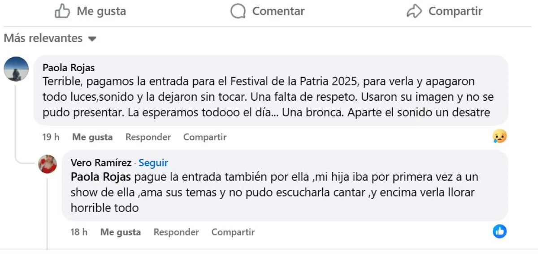Click the 19 h comment timestamp
Image resolution: width=538 pixels, height=256 pixels.
[51, 137]
